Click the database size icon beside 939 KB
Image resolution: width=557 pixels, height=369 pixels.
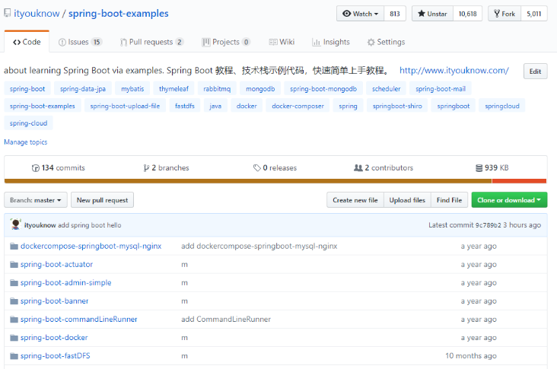coord(479,168)
